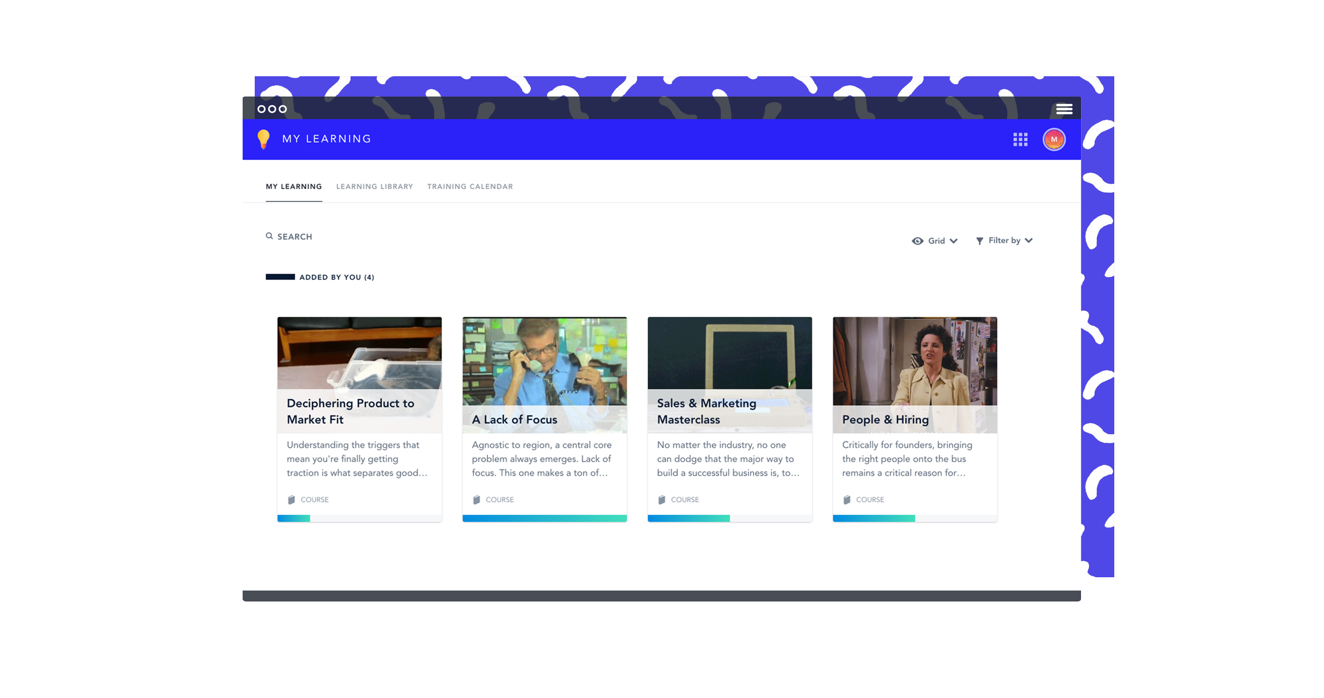Switch to the Learning Library tab
The image size is (1324, 698).
pos(374,186)
